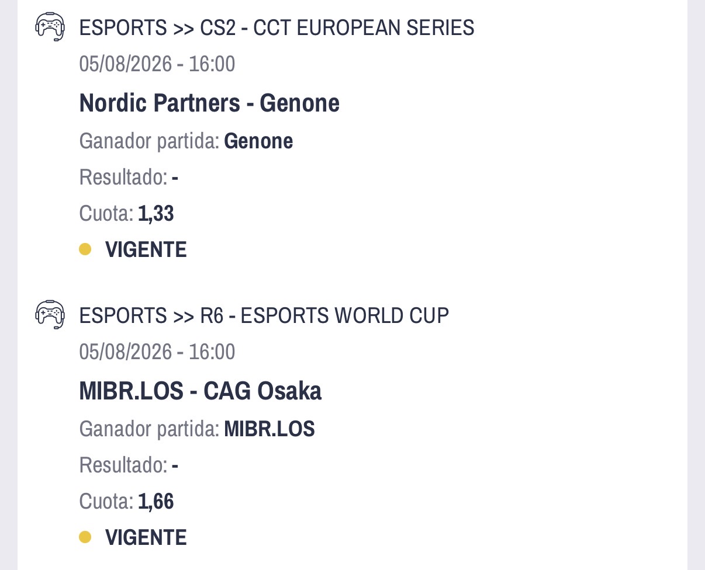Click the esports gamepad icon for CS2 bet
705x570 pixels.
click(x=50, y=27)
